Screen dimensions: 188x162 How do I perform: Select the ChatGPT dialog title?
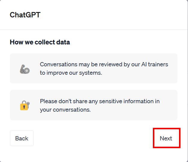pos(25,15)
